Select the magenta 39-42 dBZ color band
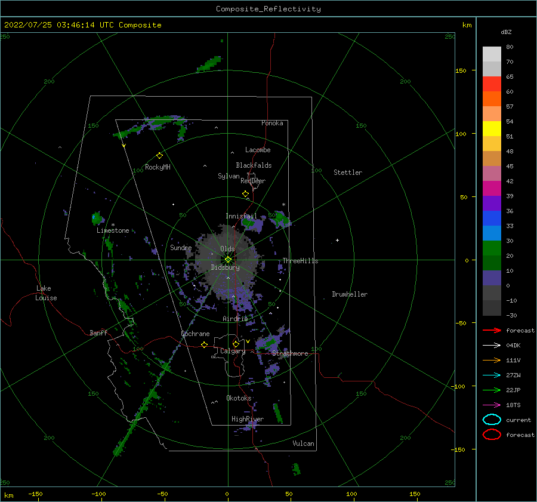 point(492,188)
